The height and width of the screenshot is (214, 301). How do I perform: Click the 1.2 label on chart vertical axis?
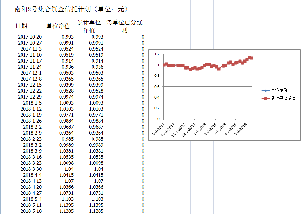(x=157, y=54)
